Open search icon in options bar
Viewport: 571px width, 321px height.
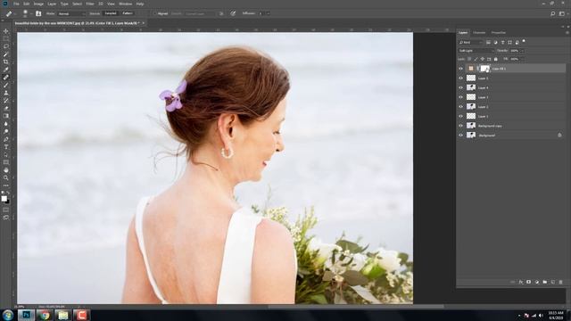553,13
